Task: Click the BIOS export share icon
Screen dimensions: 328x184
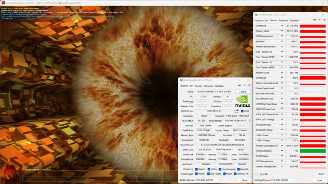Action: 236,111
